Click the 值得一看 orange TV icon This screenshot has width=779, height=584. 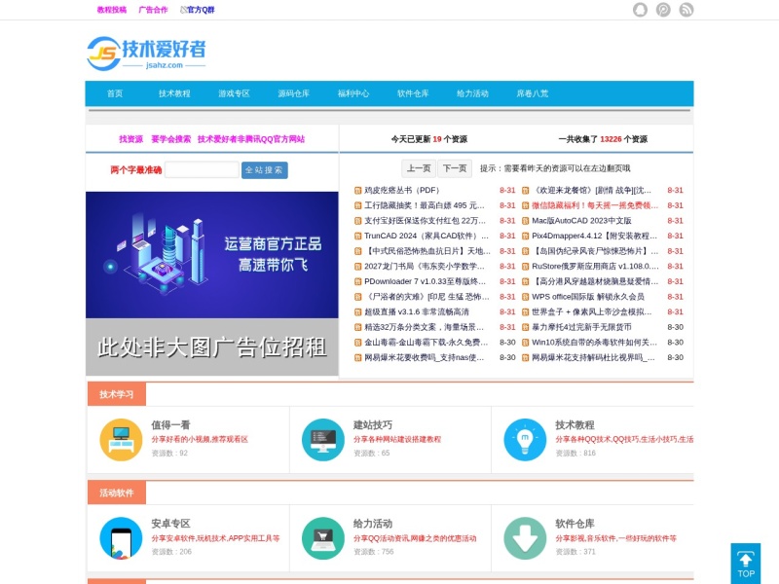pos(121,440)
